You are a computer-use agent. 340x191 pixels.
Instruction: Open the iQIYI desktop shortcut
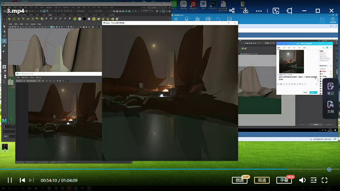pos(174,5)
